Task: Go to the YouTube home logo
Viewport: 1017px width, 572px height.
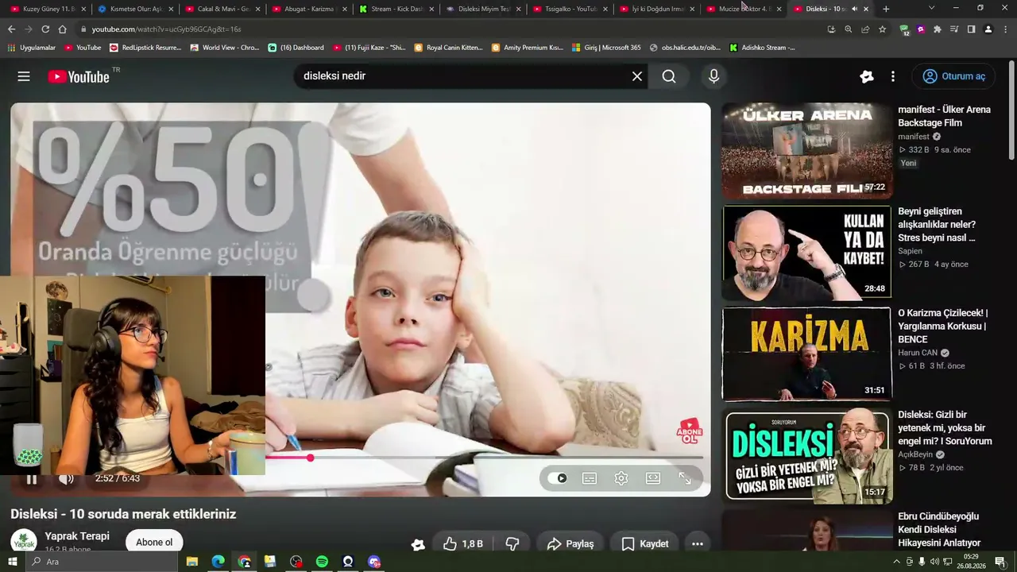Action: point(79,76)
